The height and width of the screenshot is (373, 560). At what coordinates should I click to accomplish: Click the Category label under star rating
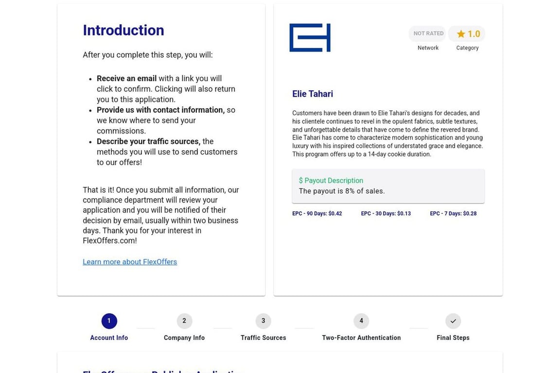click(x=467, y=48)
